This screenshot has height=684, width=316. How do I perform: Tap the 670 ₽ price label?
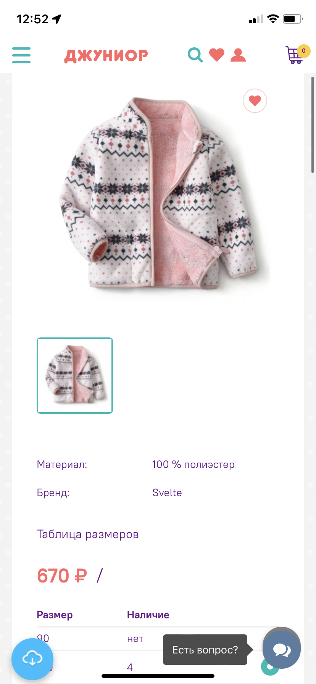click(x=62, y=576)
